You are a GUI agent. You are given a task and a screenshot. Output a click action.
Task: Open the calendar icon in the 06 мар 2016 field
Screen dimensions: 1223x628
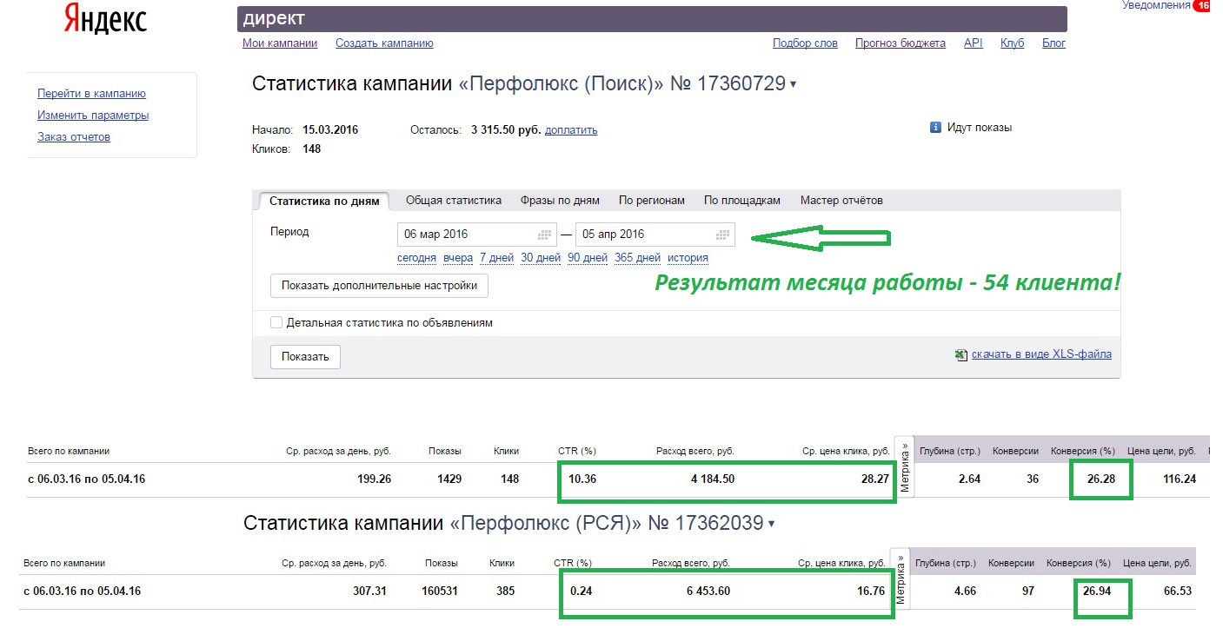click(x=545, y=235)
